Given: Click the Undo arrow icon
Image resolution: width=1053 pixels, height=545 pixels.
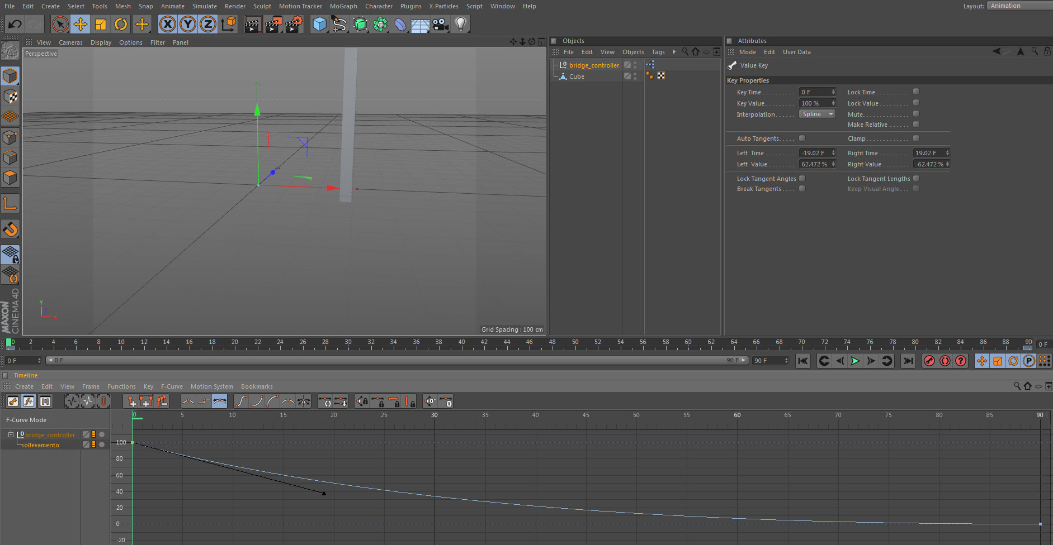Looking at the screenshot, I should click(x=15, y=25).
